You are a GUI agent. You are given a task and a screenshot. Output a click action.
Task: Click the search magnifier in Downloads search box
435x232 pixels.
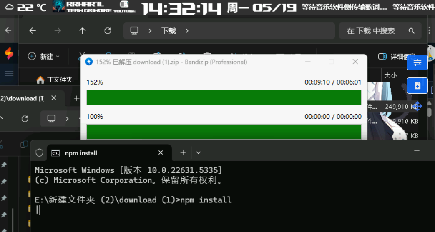(412, 31)
